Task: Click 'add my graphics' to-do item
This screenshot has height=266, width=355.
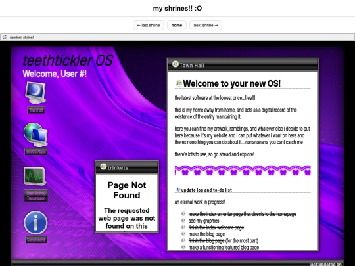Action: point(204,221)
